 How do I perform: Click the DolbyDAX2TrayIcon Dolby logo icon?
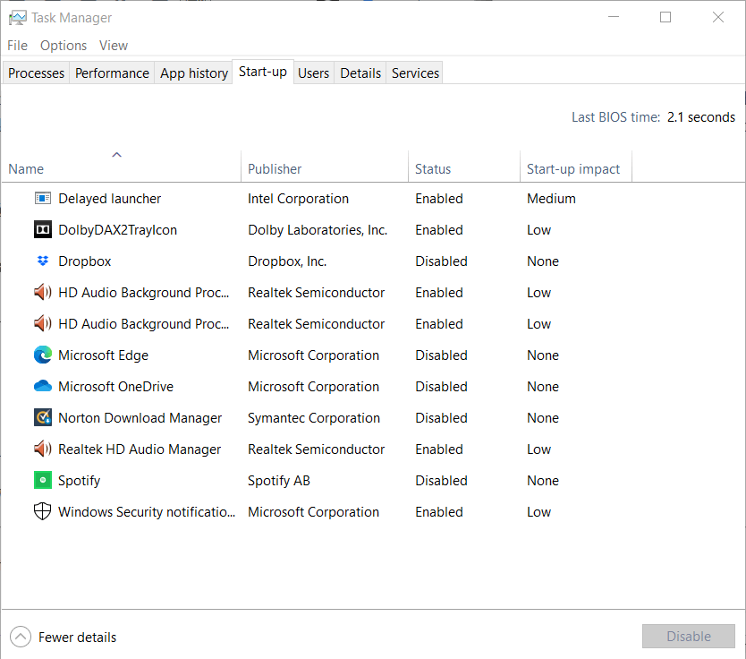tap(43, 229)
